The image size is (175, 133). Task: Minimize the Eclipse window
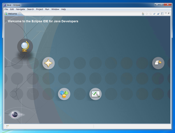(157, 4)
